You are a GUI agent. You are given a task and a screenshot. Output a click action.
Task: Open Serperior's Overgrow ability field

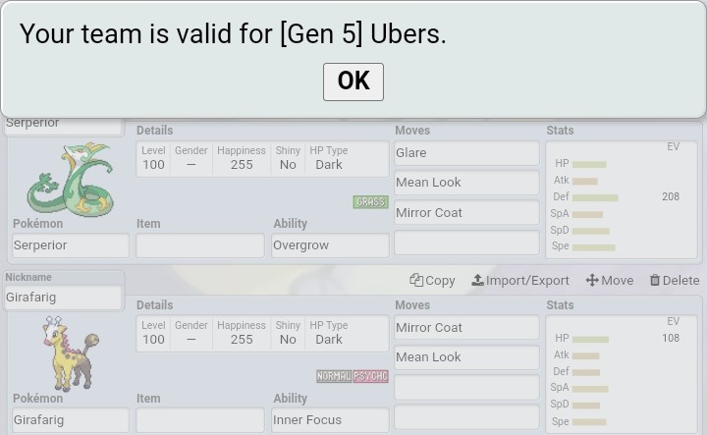point(330,245)
